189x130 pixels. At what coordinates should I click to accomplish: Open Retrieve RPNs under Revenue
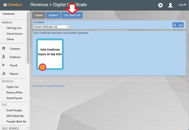14,92
